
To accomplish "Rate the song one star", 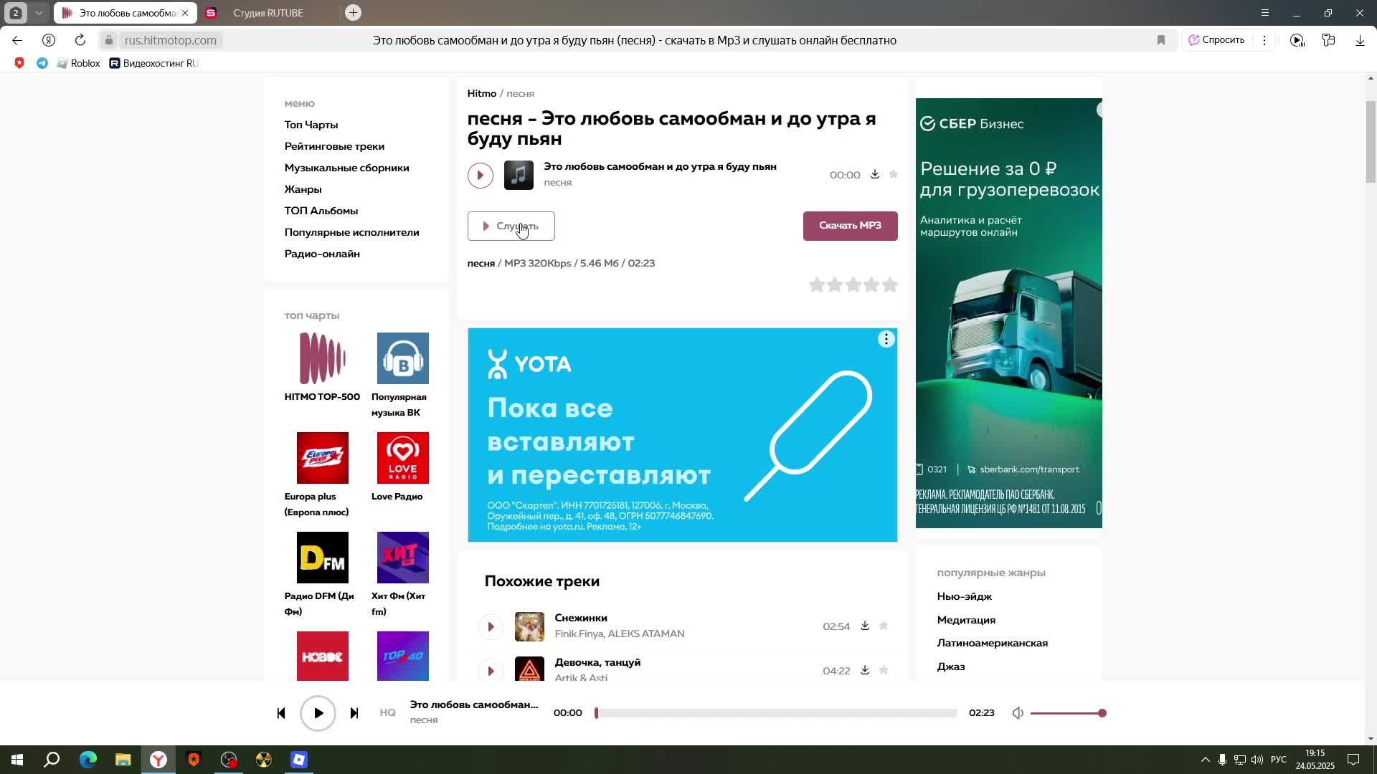I will tap(817, 285).
